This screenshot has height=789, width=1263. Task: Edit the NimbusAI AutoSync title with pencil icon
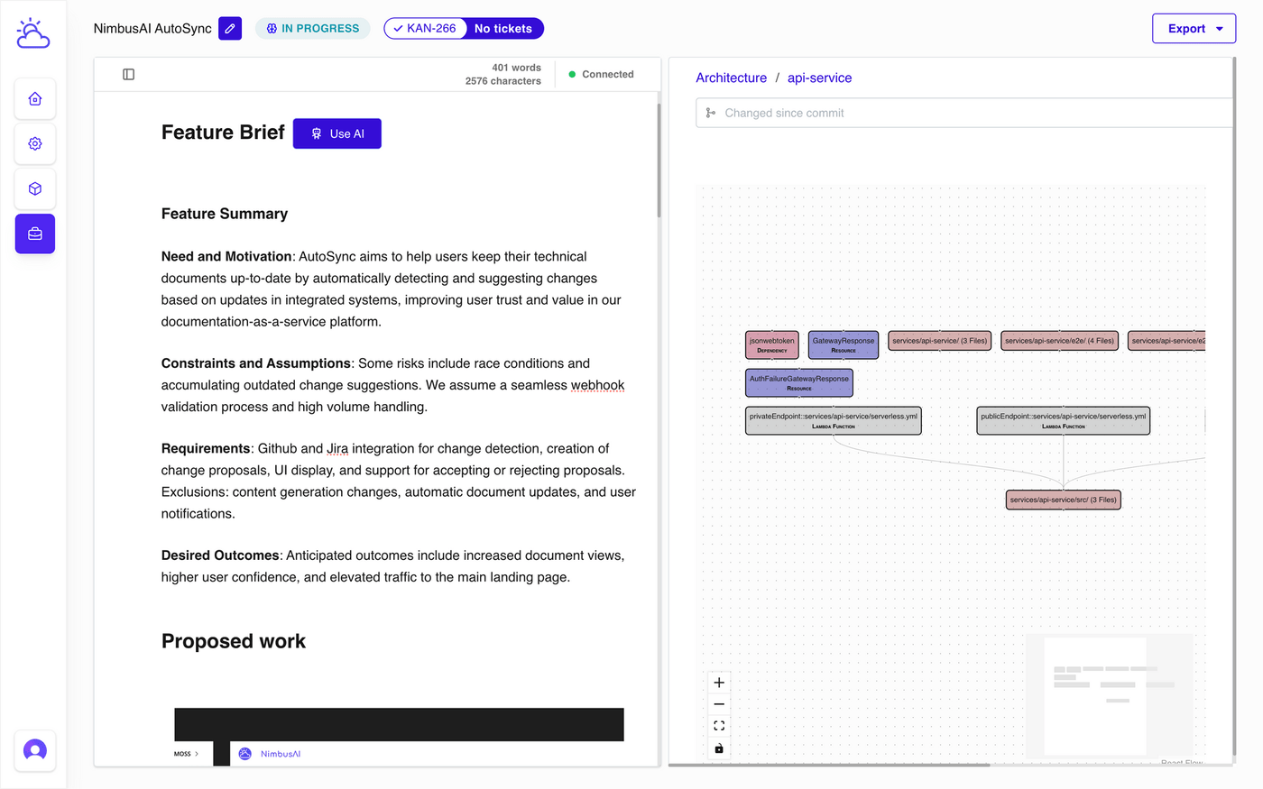pyautogui.click(x=230, y=29)
